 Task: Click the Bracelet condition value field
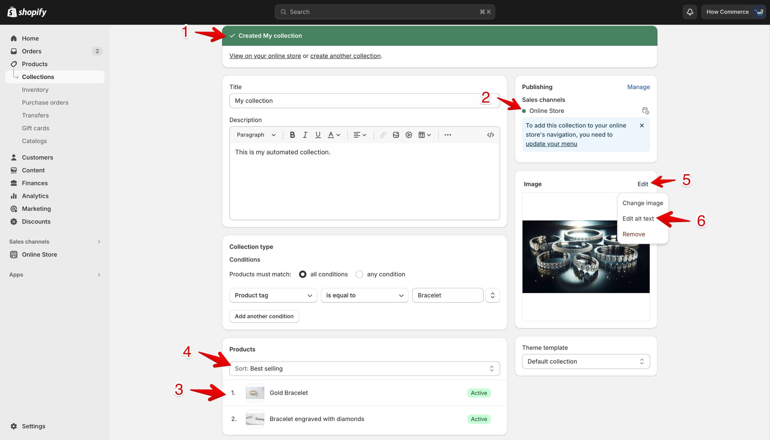pyautogui.click(x=447, y=295)
